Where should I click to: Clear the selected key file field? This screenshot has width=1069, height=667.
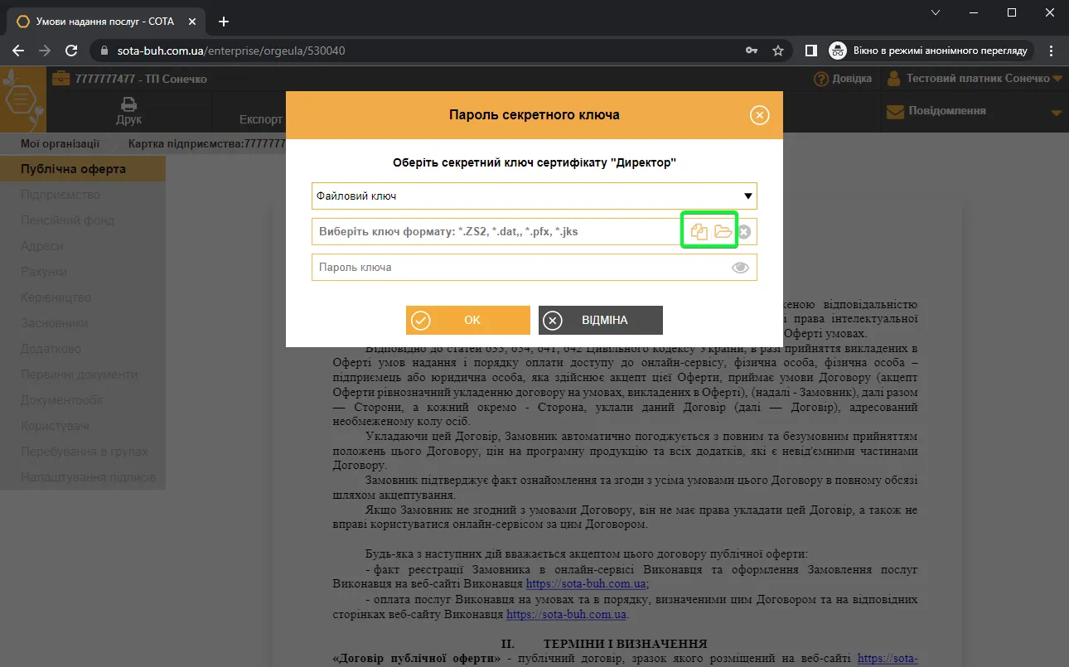coord(744,232)
